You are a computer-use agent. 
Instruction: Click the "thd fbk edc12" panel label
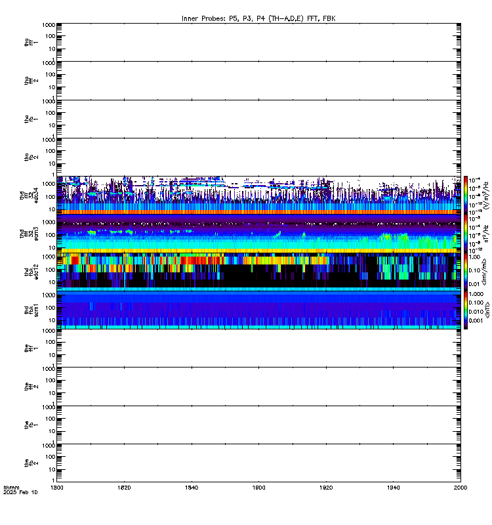click(x=31, y=272)
